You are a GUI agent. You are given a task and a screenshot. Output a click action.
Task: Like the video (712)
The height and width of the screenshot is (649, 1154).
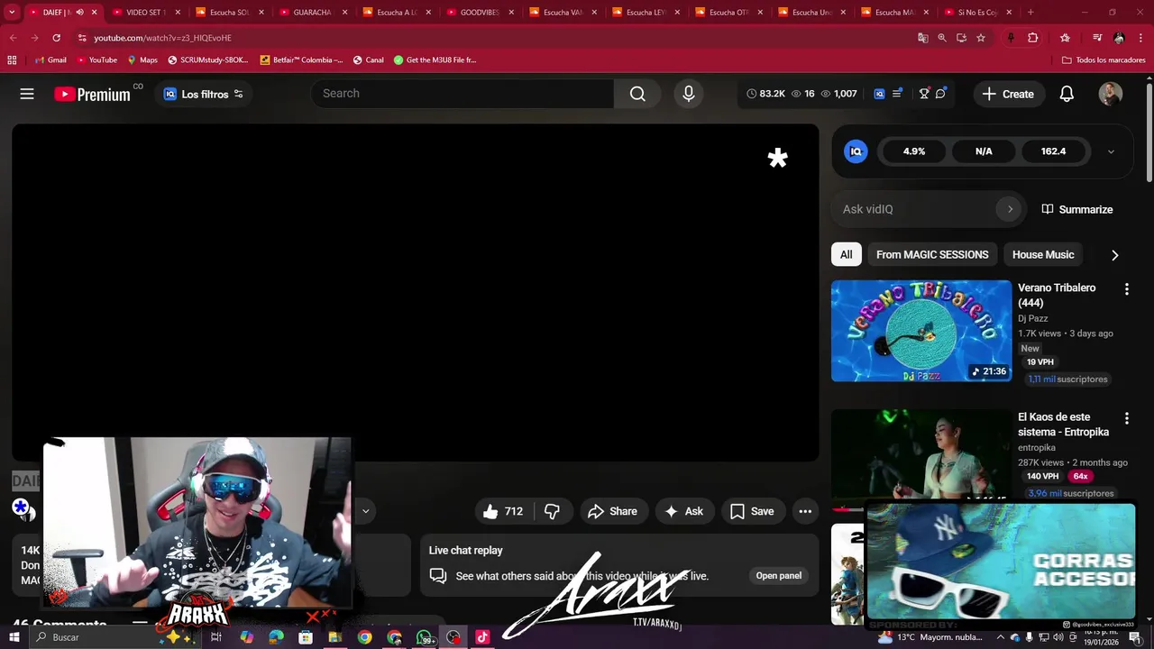click(503, 511)
